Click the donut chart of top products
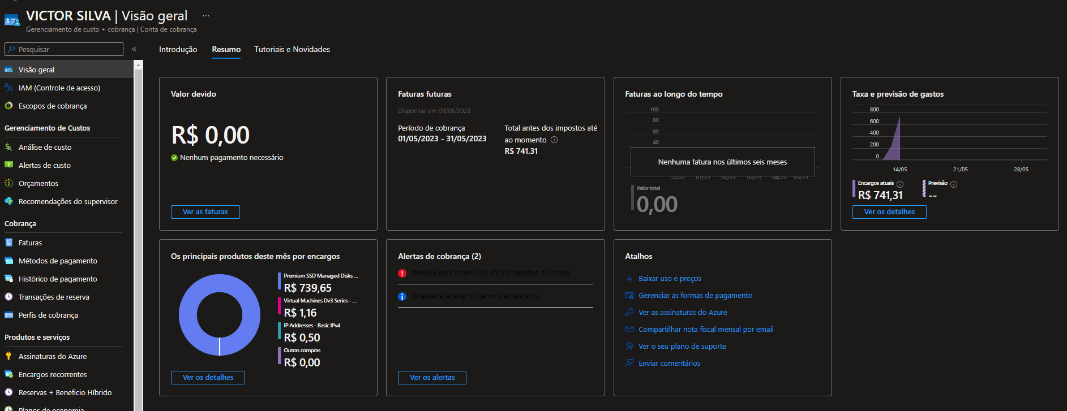This screenshot has height=411, width=1067. [x=220, y=315]
